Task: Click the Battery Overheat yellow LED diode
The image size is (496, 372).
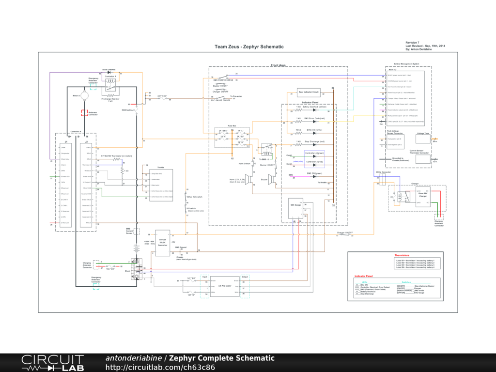Action: 315,109
